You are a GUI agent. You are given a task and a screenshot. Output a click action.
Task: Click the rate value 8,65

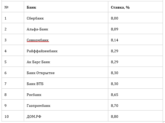(x=114, y=95)
